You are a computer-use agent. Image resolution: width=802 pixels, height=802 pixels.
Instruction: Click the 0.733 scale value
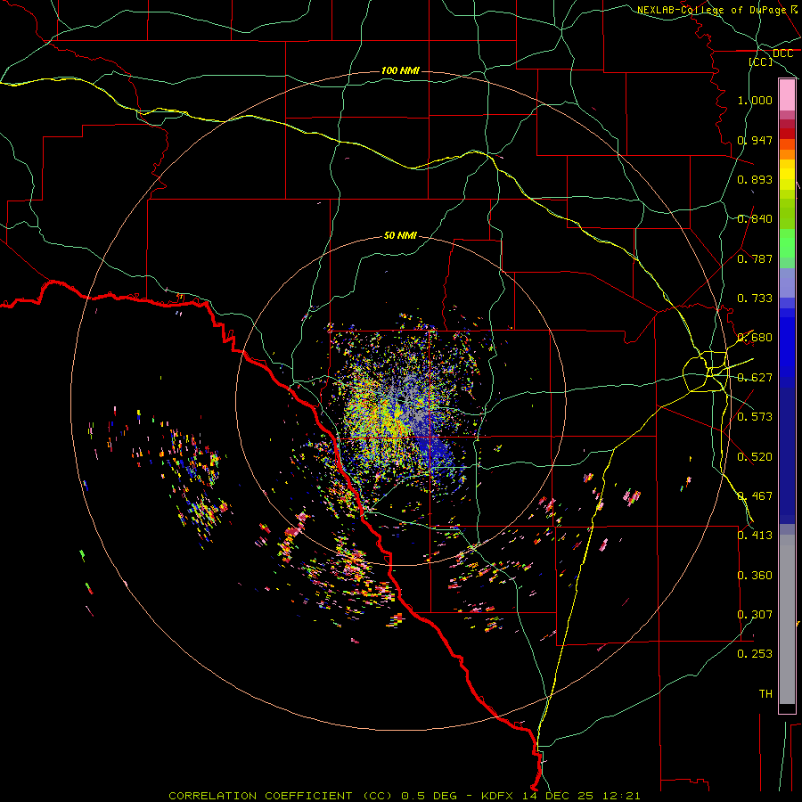(755, 299)
